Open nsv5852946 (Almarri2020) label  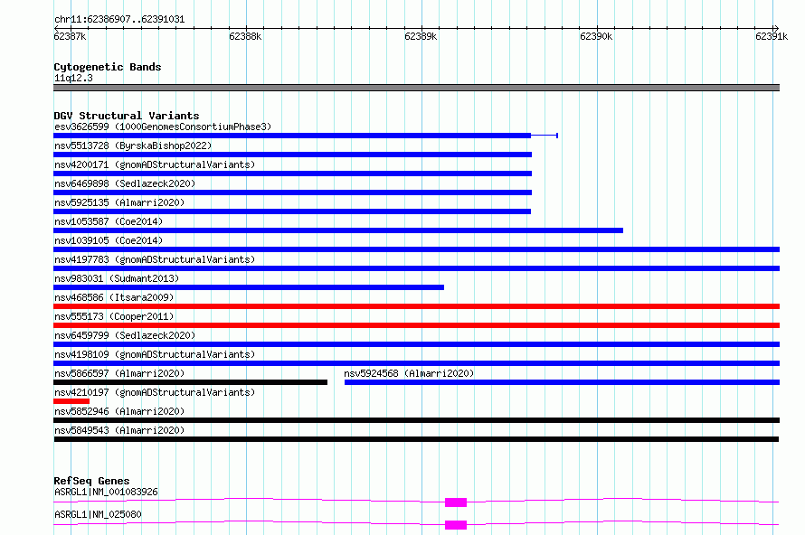[x=119, y=411]
